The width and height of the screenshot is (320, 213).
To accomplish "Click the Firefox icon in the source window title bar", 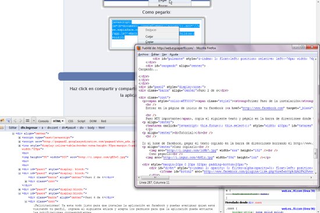I will 139,48.
